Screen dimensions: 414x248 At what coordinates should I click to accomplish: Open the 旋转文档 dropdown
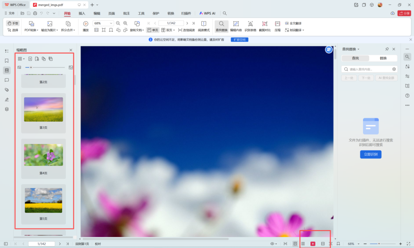(137, 27)
